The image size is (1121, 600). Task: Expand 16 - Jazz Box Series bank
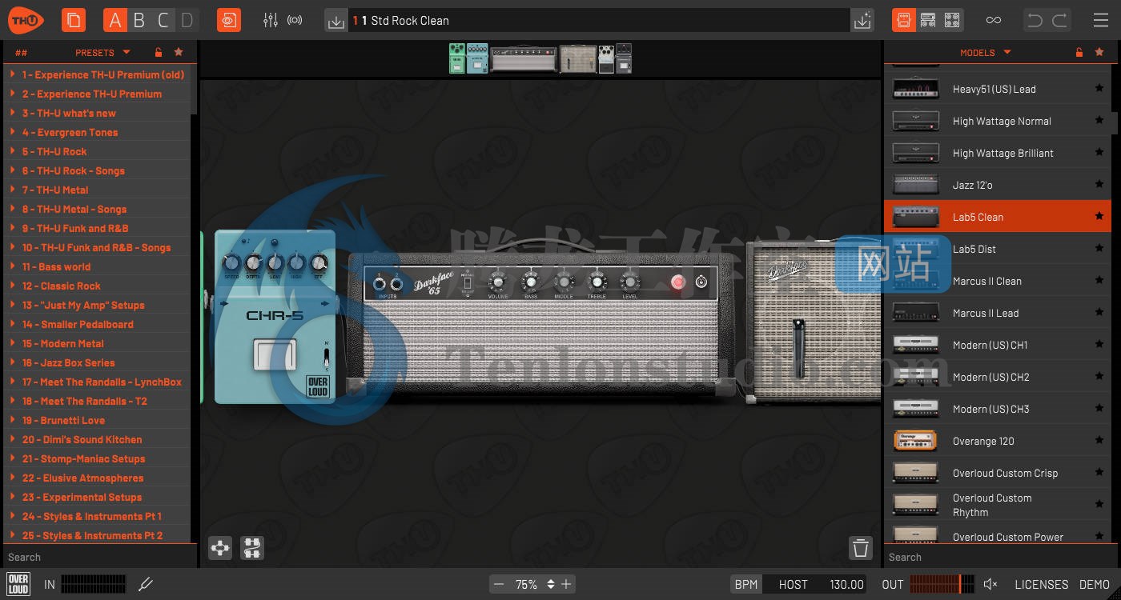[13, 362]
